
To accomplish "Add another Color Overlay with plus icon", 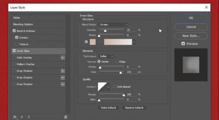I will (62, 58).
